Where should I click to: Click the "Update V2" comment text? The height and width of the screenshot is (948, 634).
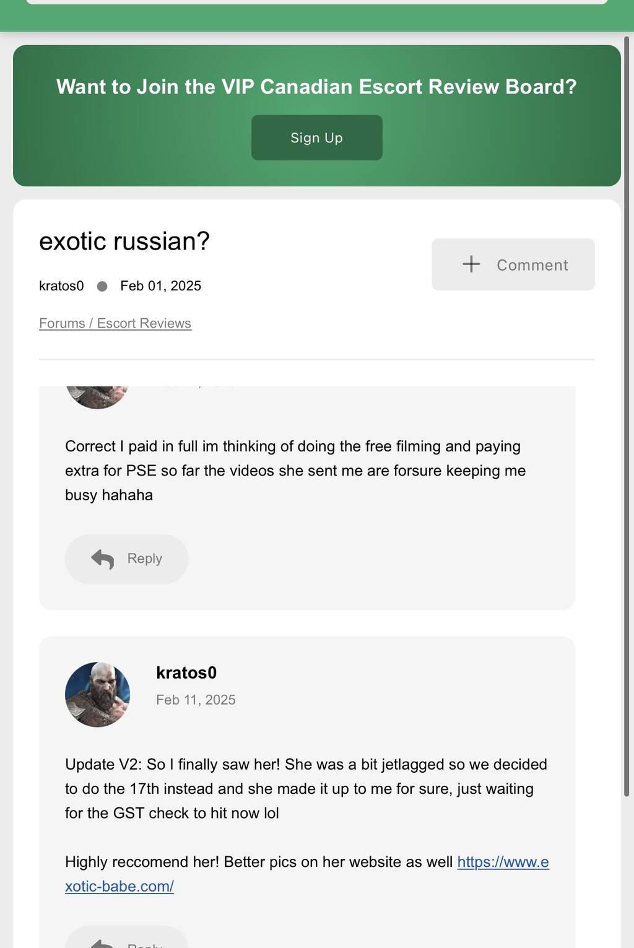(x=306, y=788)
